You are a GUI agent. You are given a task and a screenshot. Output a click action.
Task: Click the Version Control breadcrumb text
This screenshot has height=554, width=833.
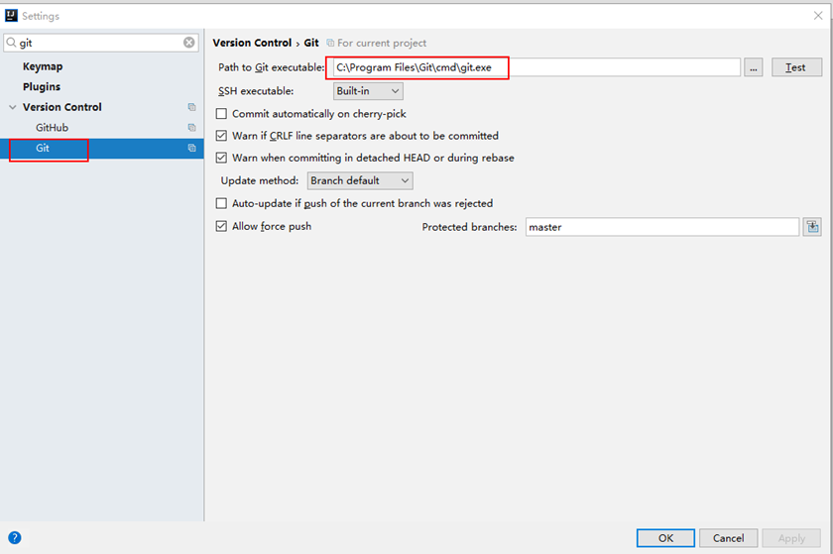[x=252, y=43]
